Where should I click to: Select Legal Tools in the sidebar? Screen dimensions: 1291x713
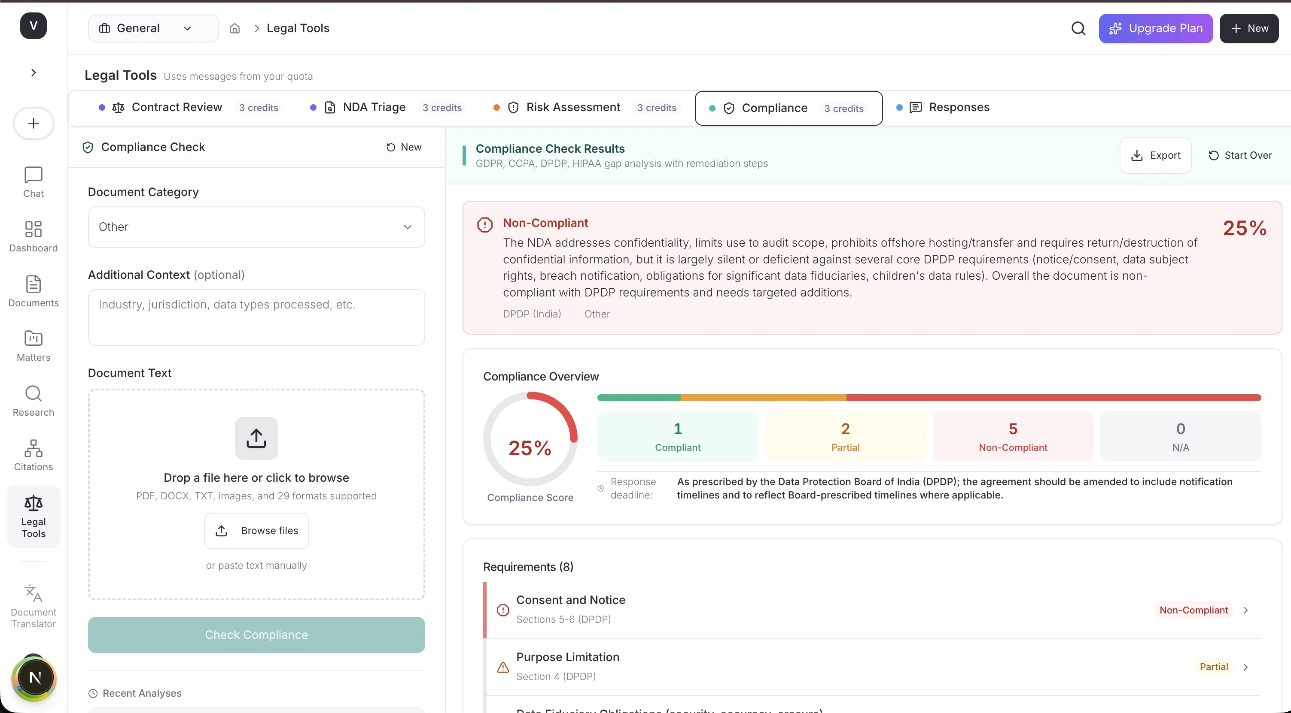[33, 516]
